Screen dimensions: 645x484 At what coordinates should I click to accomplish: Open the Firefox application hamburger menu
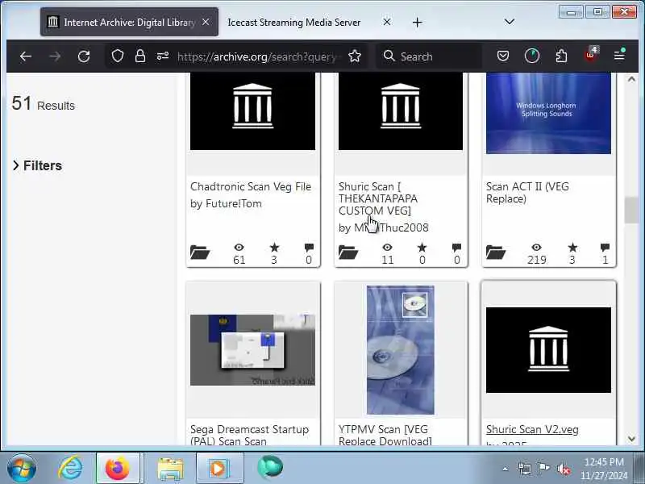click(619, 55)
